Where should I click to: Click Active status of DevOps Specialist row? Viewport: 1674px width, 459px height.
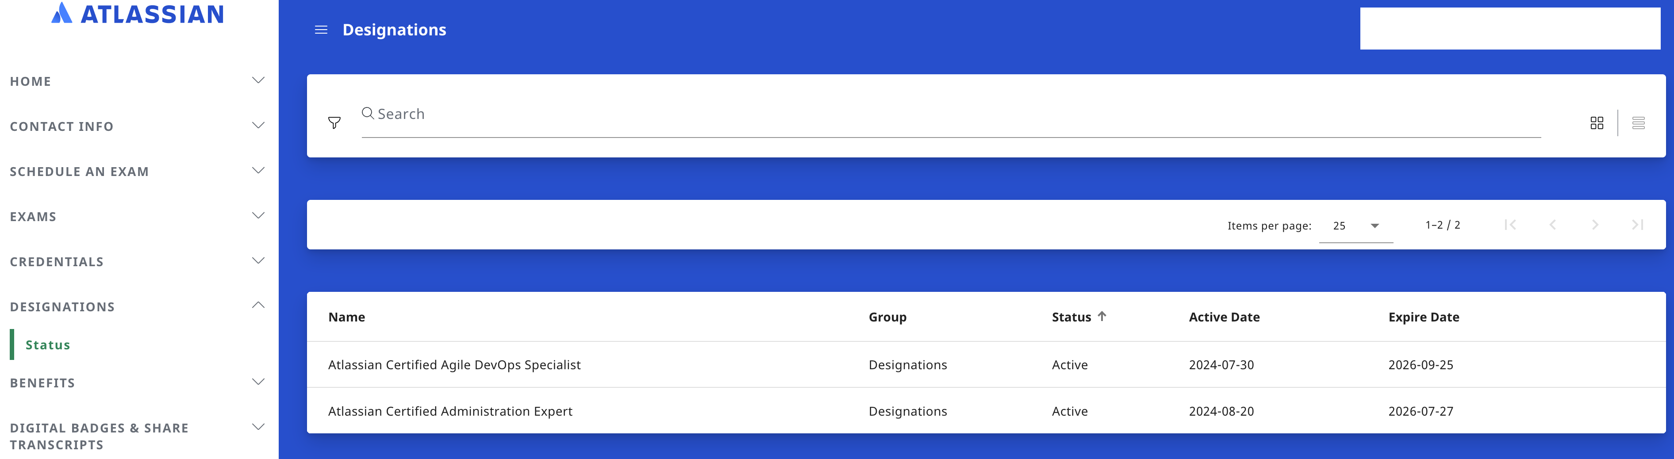pos(1069,365)
